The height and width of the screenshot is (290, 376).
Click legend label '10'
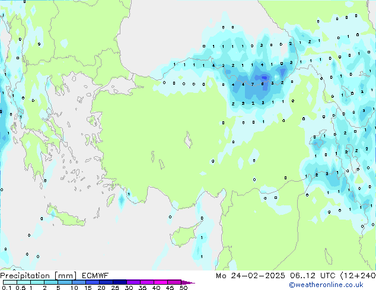pyautogui.click(x=74, y=288)
